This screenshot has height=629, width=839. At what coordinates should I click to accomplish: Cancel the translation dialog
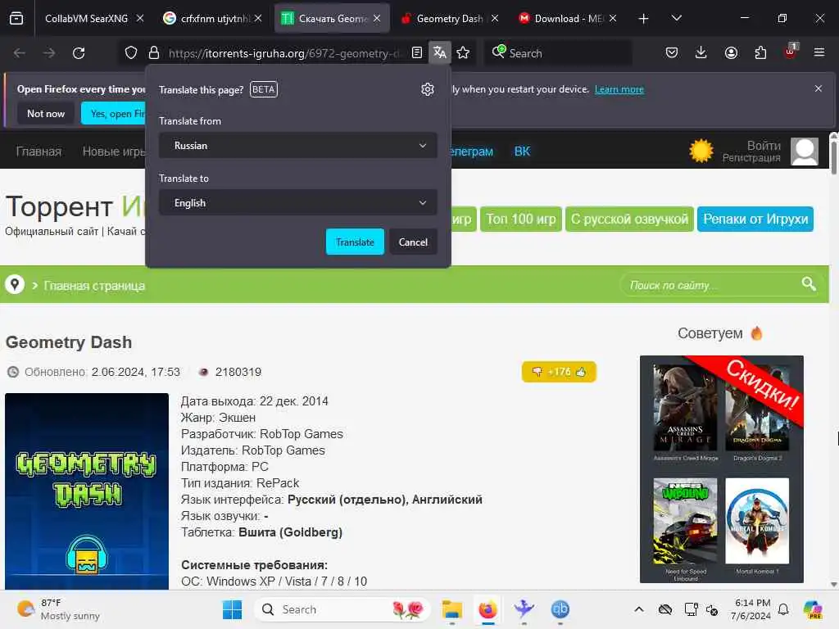click(413, 242)
